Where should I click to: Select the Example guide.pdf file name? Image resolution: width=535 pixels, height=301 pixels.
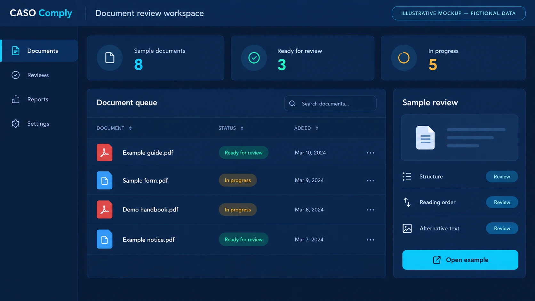pos(148,153)
